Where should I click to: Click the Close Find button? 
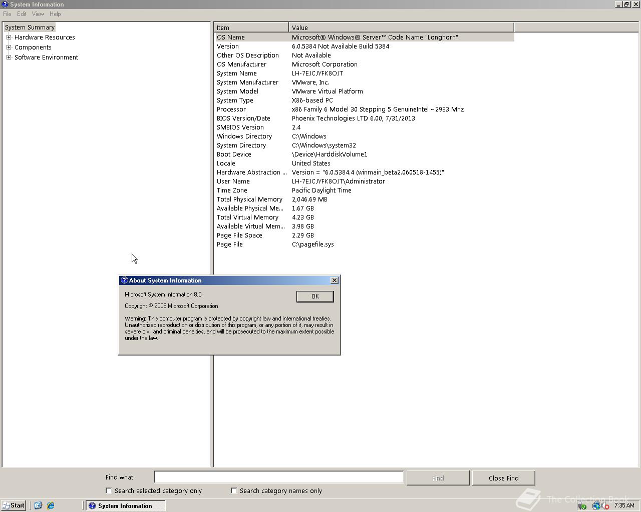tap(503, 478)
